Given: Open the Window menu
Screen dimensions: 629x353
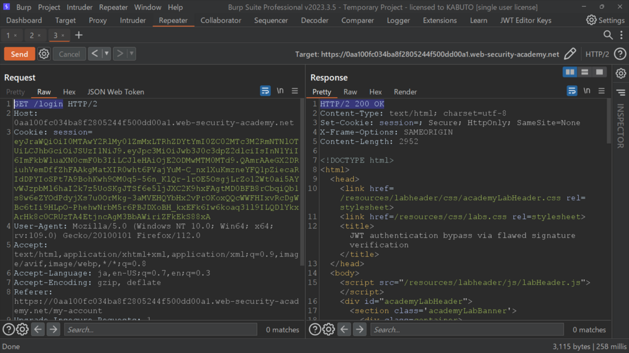Looking at the screenshot, I should point(148,7).
